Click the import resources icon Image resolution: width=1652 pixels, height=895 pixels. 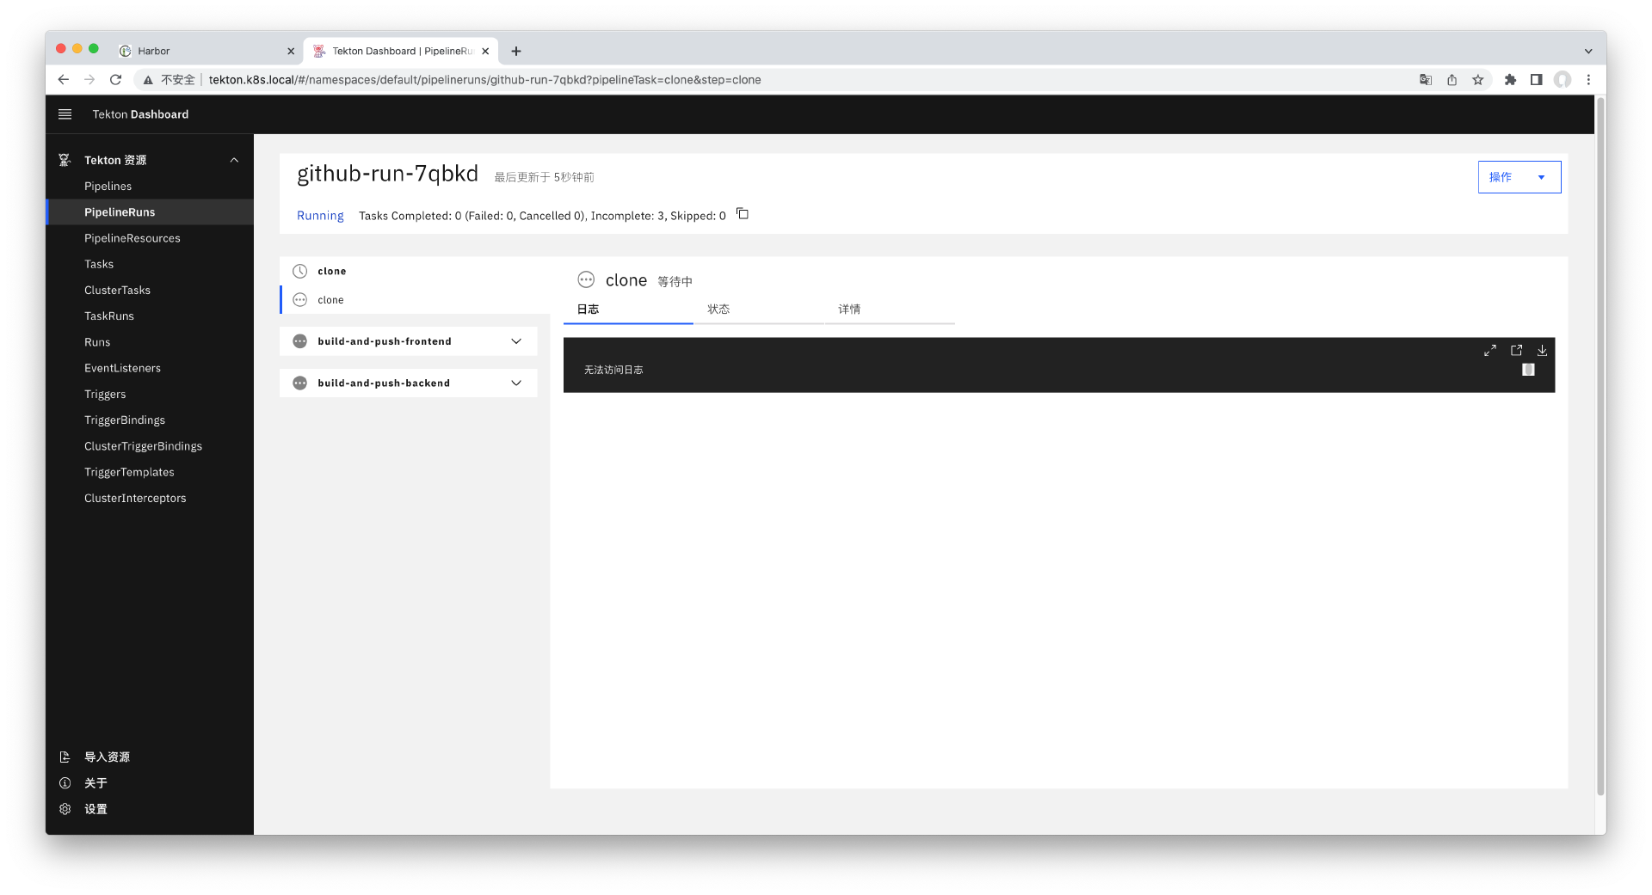65,757
